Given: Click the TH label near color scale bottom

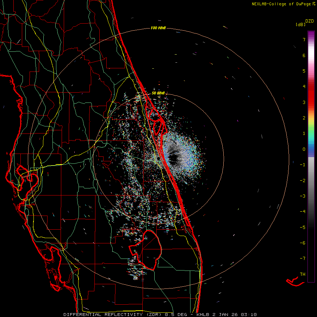Looking at the screenshot, I should pyautogui.click(x=303, y=274).
